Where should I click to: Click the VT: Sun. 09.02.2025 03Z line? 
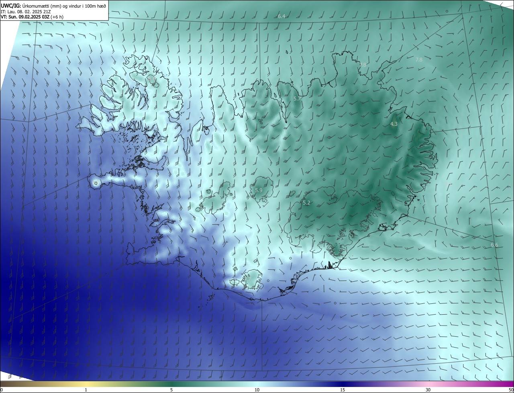click(x=32, y=17)
